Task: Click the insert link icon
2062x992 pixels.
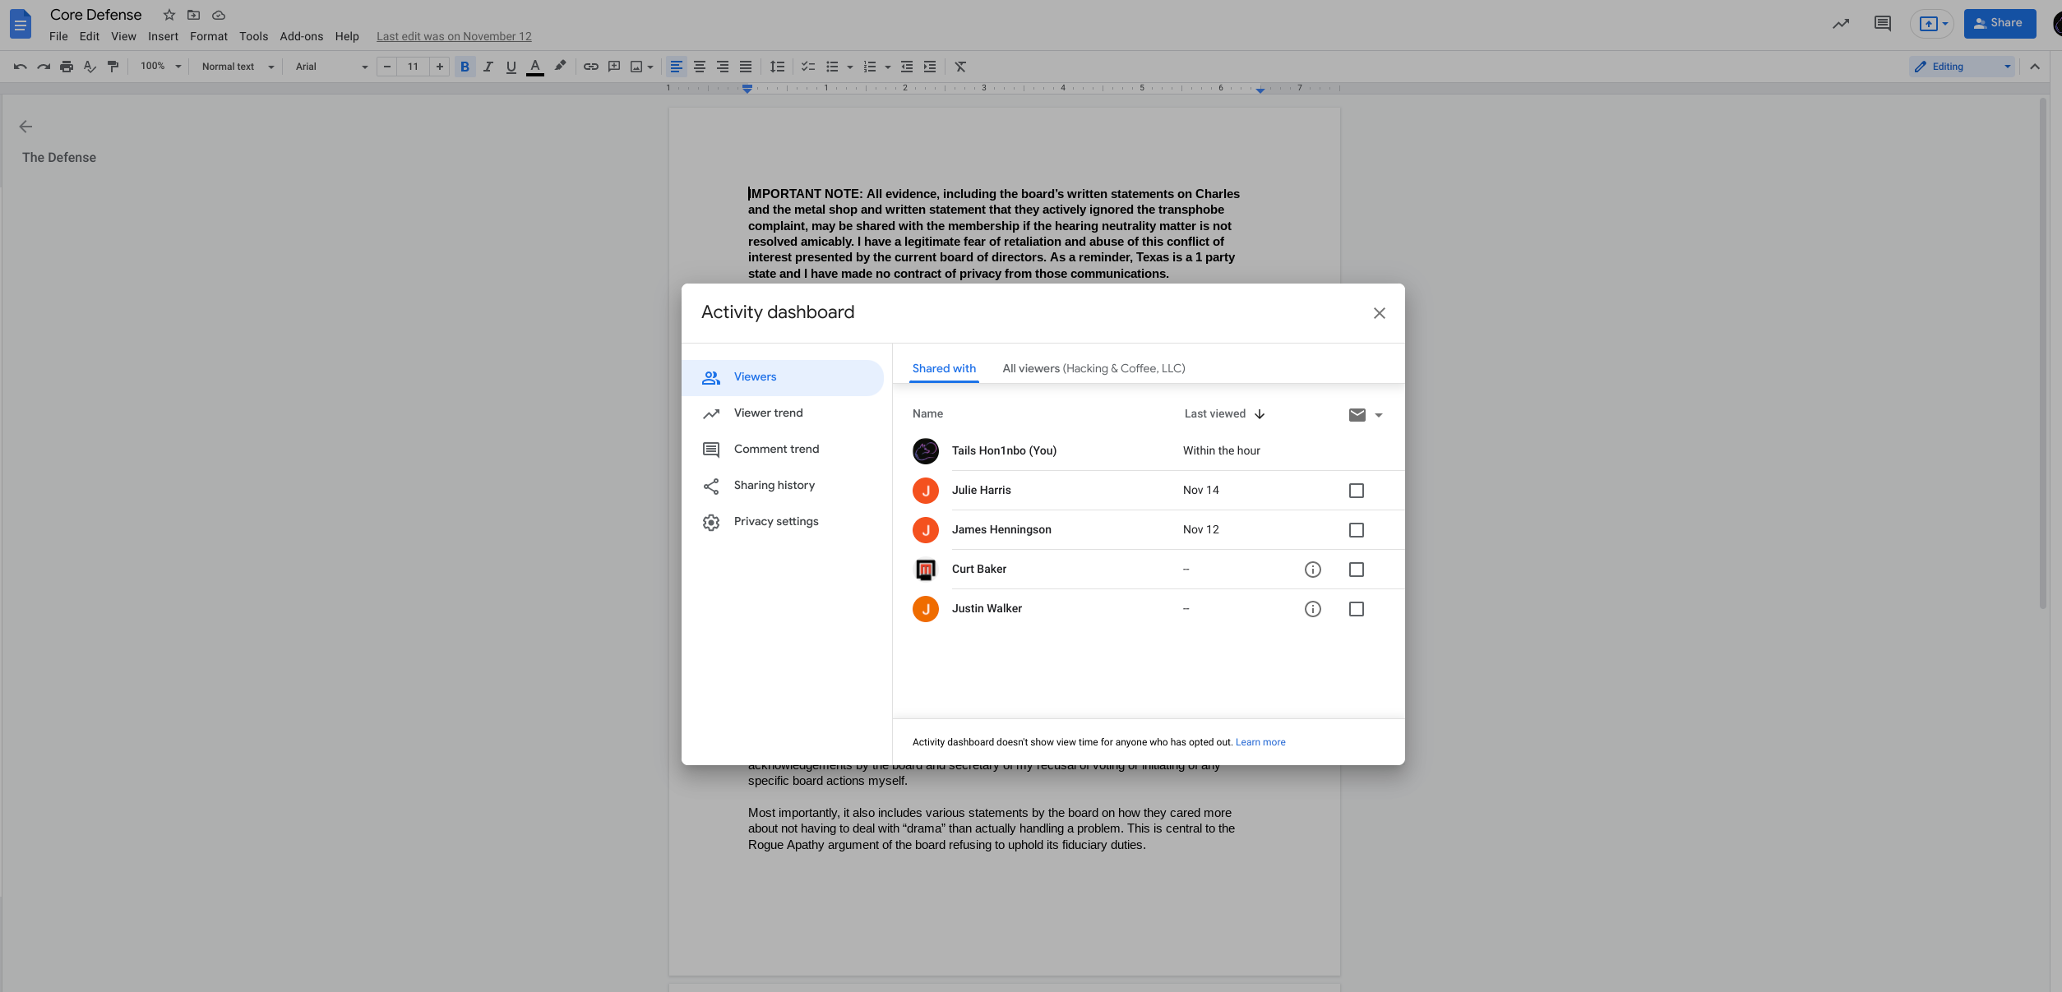Action: 590,67
